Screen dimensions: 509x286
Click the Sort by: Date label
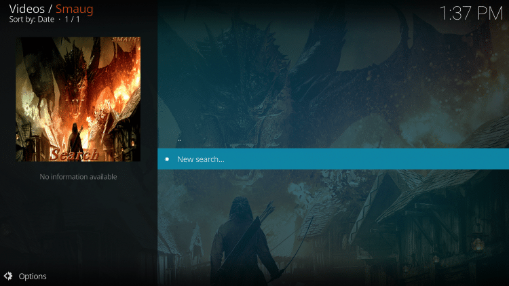point(32,20)
